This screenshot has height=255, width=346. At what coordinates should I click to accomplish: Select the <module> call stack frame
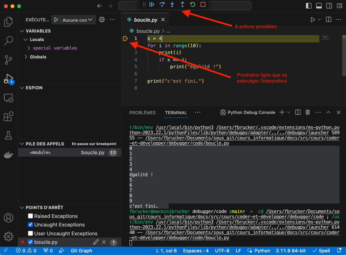40,153
